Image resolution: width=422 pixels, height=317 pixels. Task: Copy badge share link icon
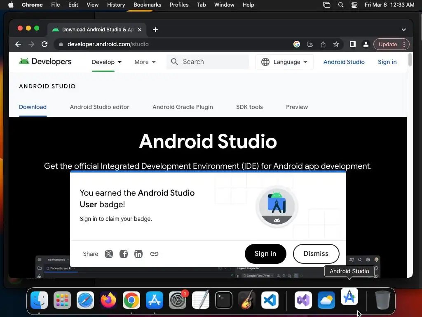pos(154,254)
